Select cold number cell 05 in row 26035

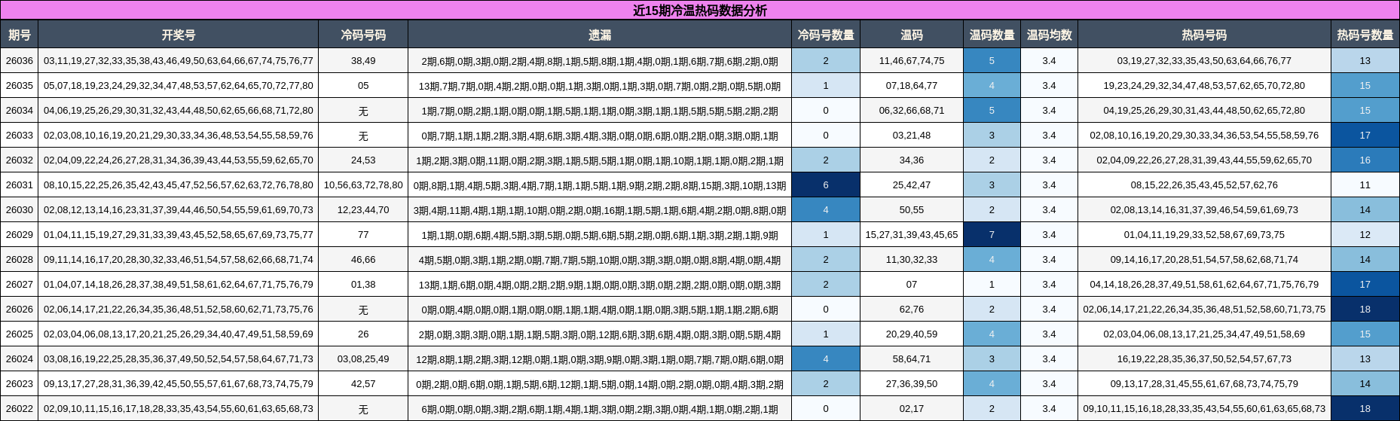coord(363,86)
